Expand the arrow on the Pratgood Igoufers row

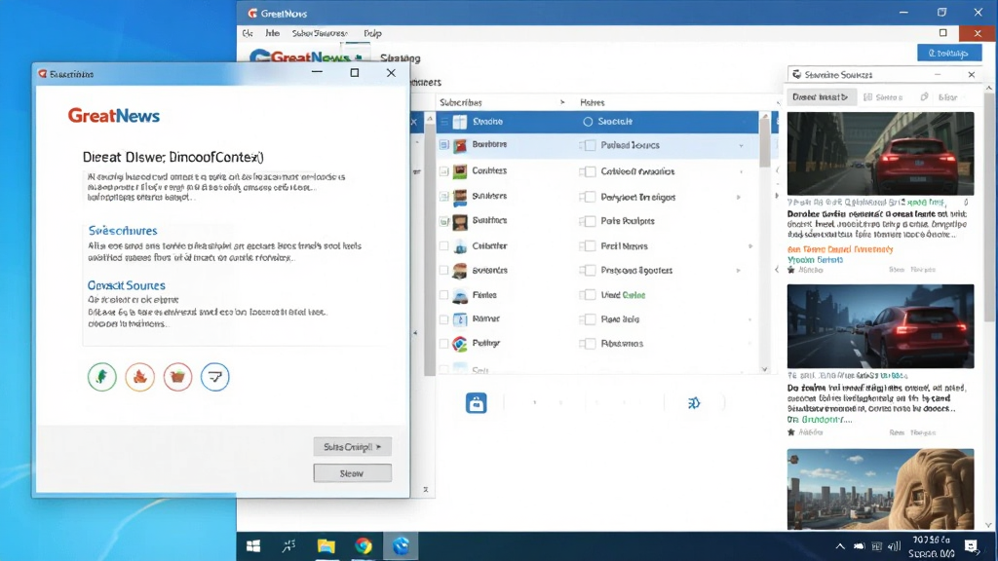(739, 271)
